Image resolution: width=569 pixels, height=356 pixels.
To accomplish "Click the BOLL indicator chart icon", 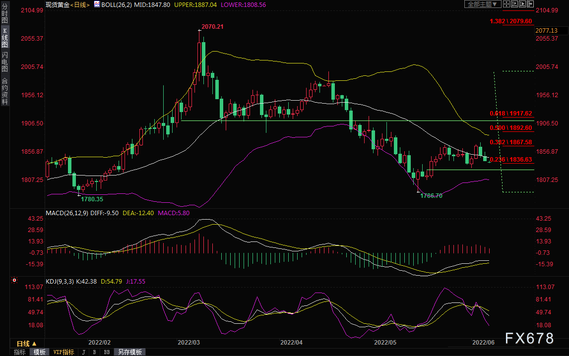I will [x=97, y=4].
